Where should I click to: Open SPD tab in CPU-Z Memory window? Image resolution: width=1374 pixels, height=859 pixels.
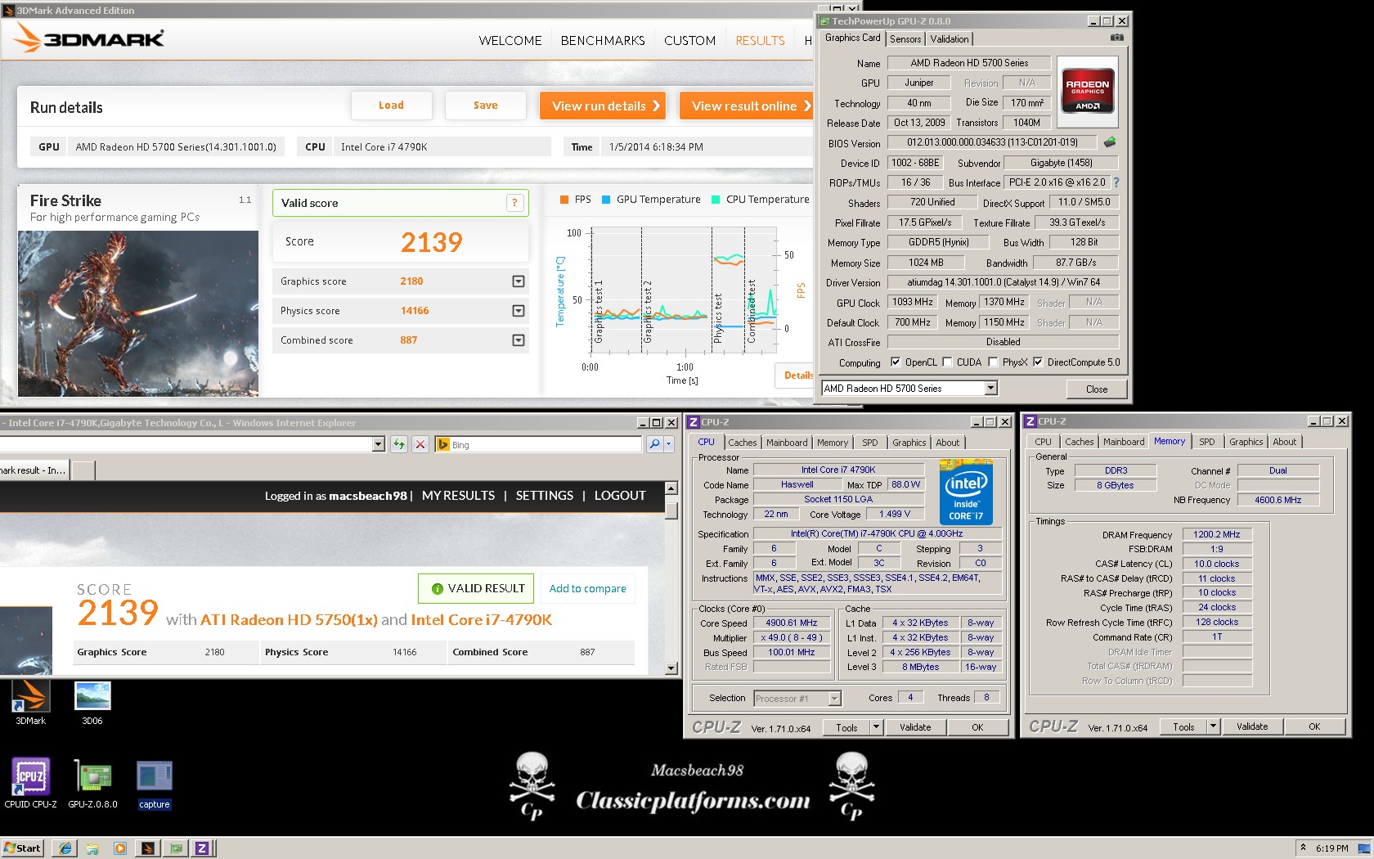pyautogui.click(x=1206, y=441)
